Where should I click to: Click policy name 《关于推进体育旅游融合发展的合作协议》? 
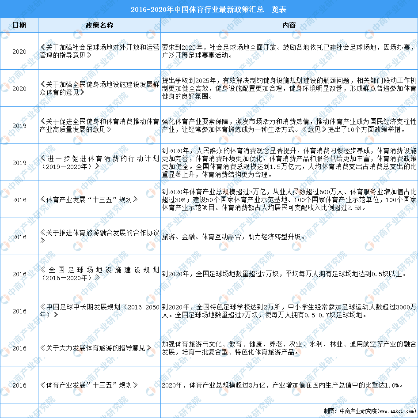pyautogui.click(x=99, y=237)
